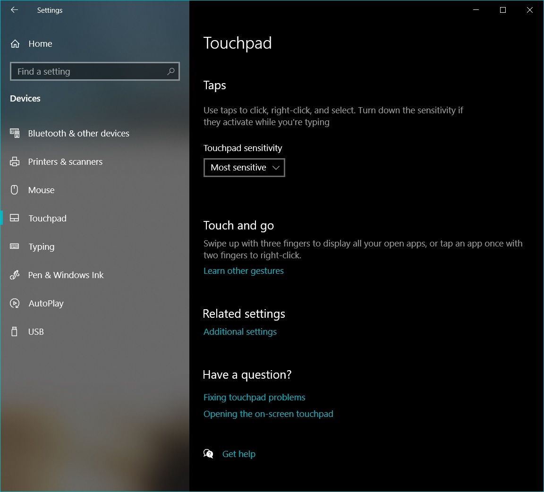Open the Opening the on-screen touchpad link
This screenshot has width=544, height=492.
pos(268,414)
